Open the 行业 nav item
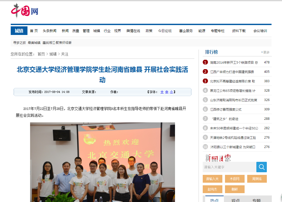282x202 pixels. click(x=107, y=31)
